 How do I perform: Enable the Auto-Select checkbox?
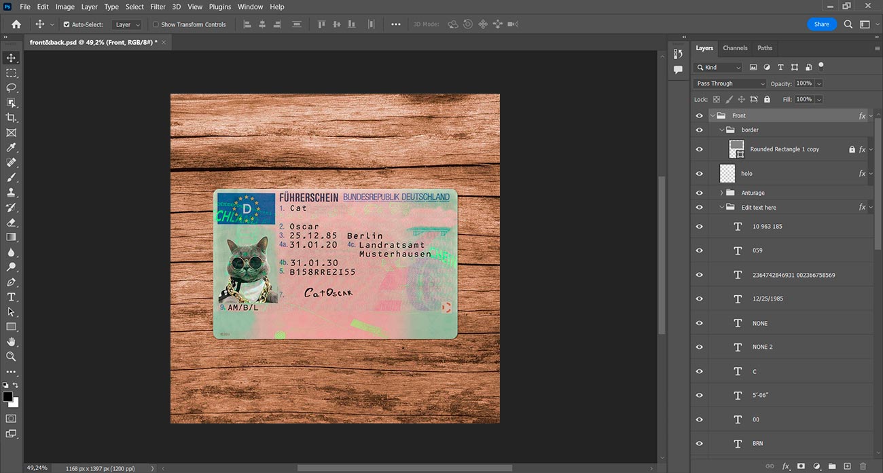tap(67, 24)
